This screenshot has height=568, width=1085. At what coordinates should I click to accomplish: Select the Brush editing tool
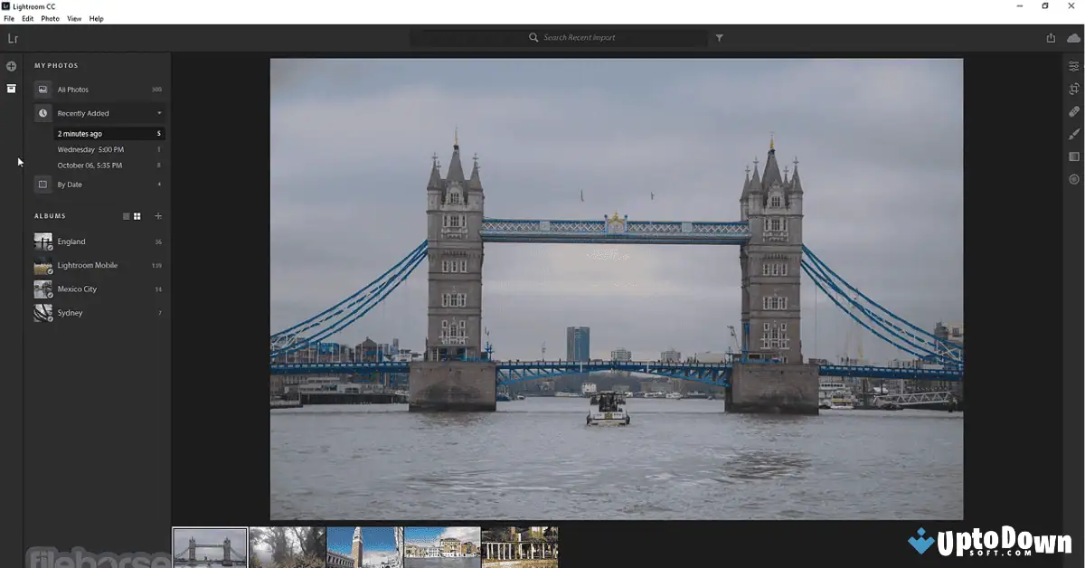1072,134
